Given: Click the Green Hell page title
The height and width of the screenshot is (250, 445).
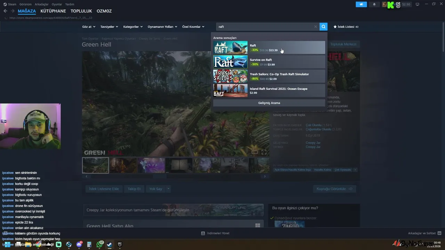Looking at the screenshot, I should 96,44.
